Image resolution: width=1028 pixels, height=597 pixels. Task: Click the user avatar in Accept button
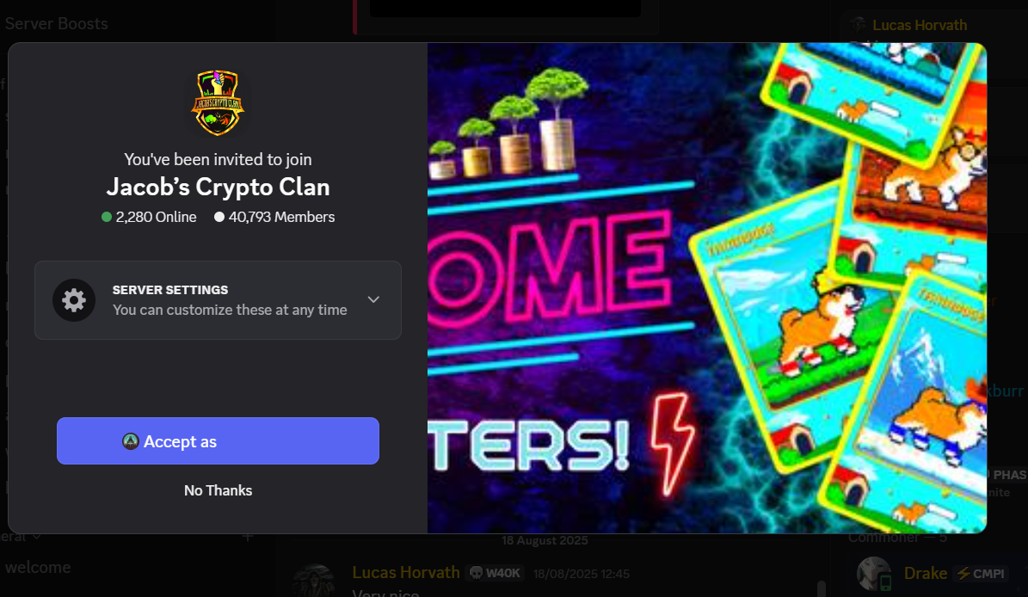pyautogui.click(x=131, y=441)
